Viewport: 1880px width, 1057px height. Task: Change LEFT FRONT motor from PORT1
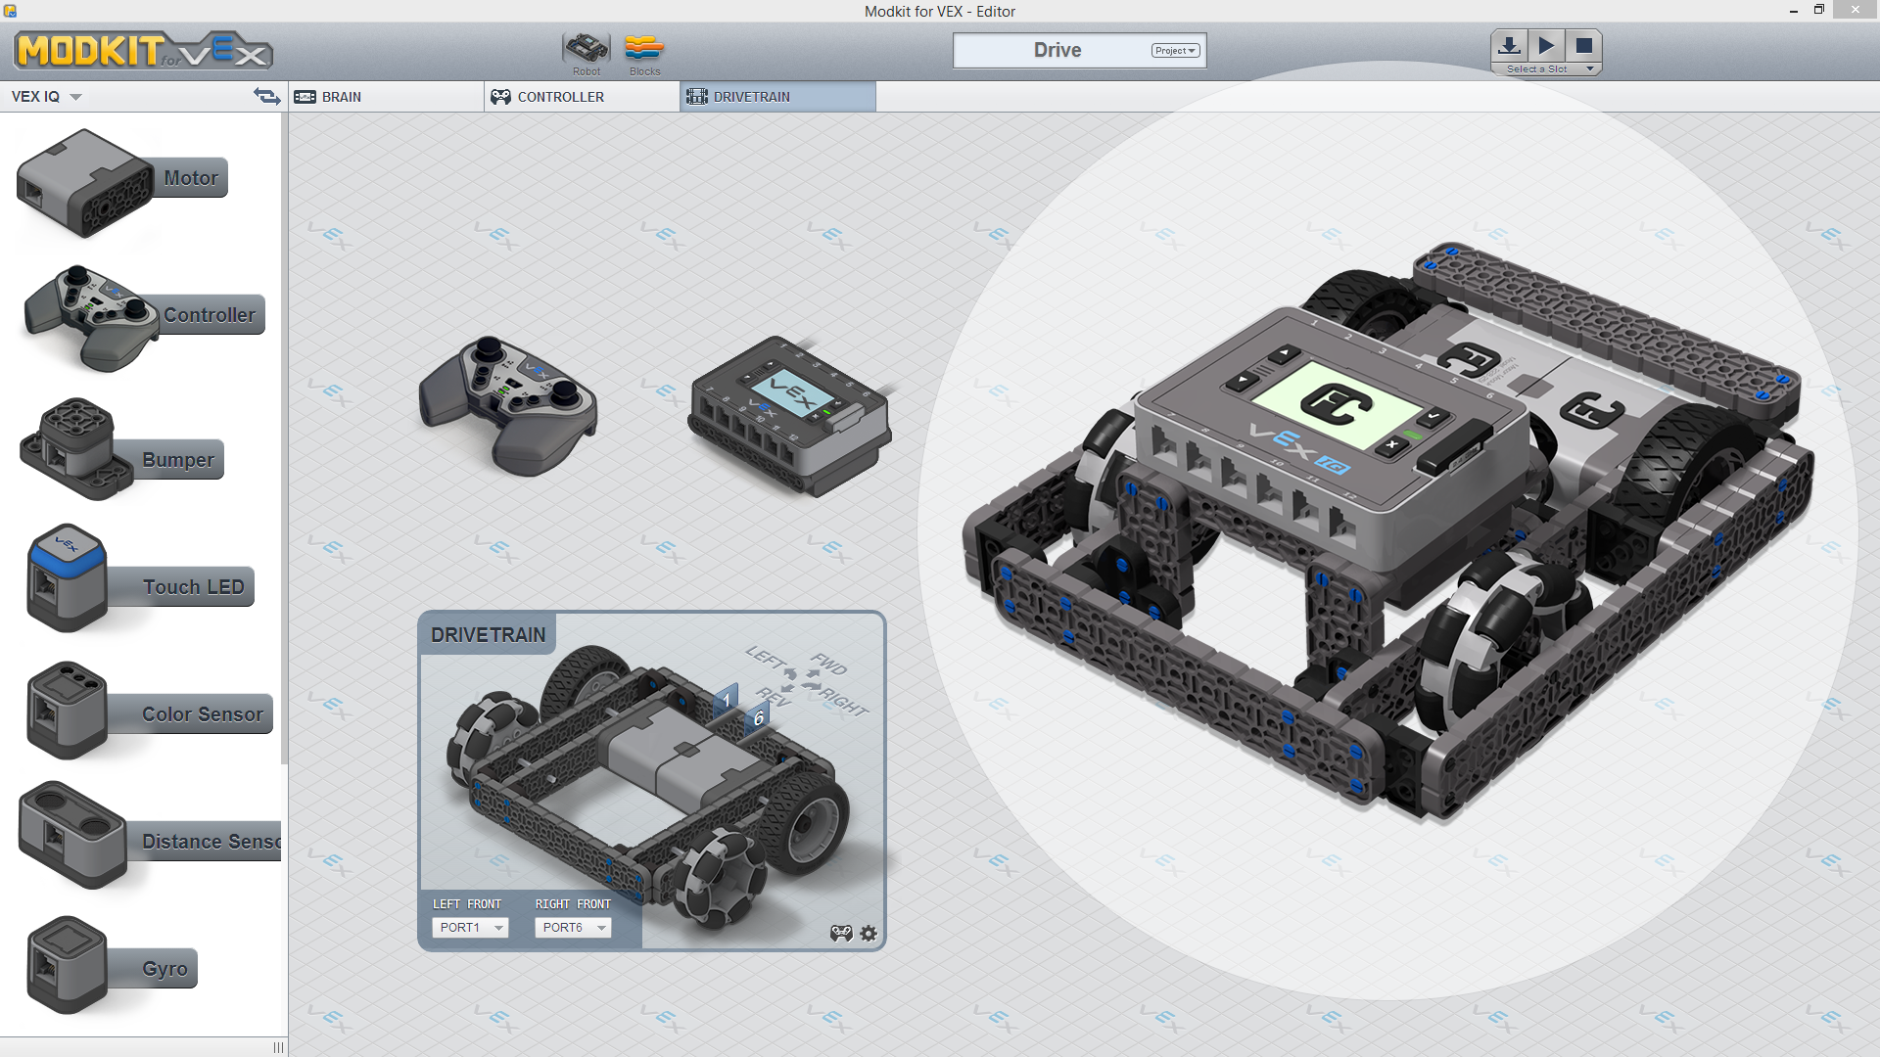point(470,927)
